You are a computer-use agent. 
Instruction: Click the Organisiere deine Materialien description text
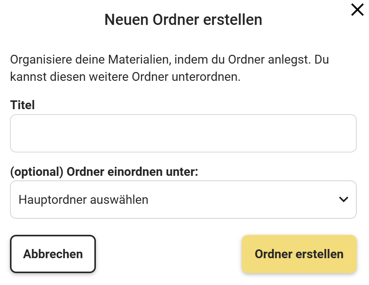click(169, 60)
